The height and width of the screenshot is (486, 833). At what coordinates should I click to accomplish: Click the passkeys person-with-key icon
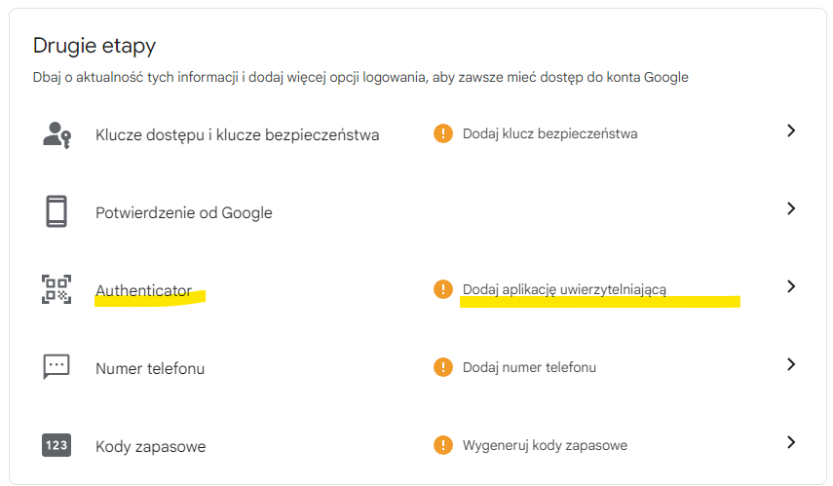pyautogui.click(x=57, y=134)
